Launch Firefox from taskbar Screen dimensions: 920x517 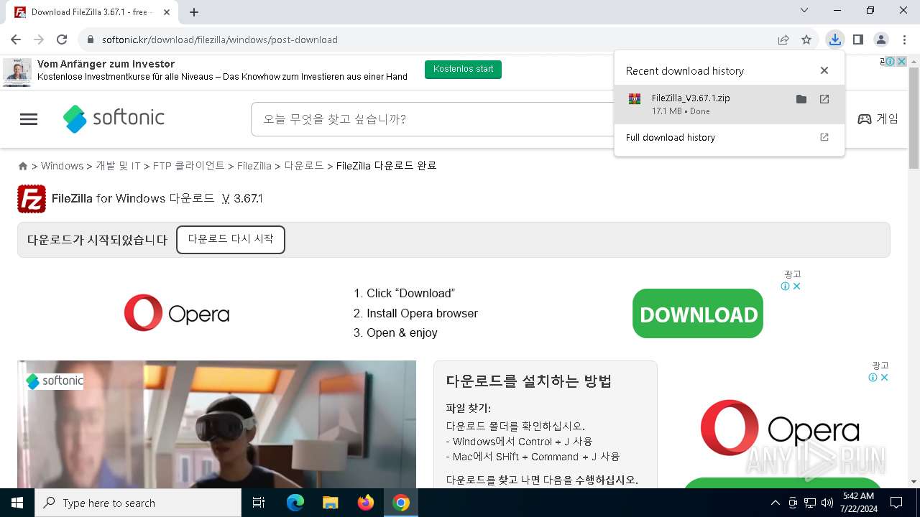(366, 503)
